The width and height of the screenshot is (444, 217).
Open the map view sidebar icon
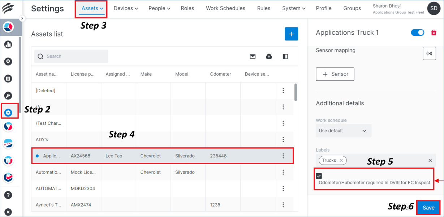pos(8,61)
